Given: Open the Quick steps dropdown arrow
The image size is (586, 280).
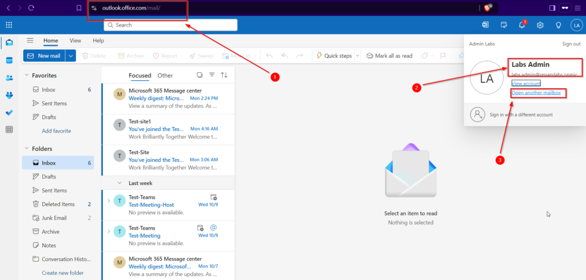Looking at the screenshot, I should [x=358, y=56].
